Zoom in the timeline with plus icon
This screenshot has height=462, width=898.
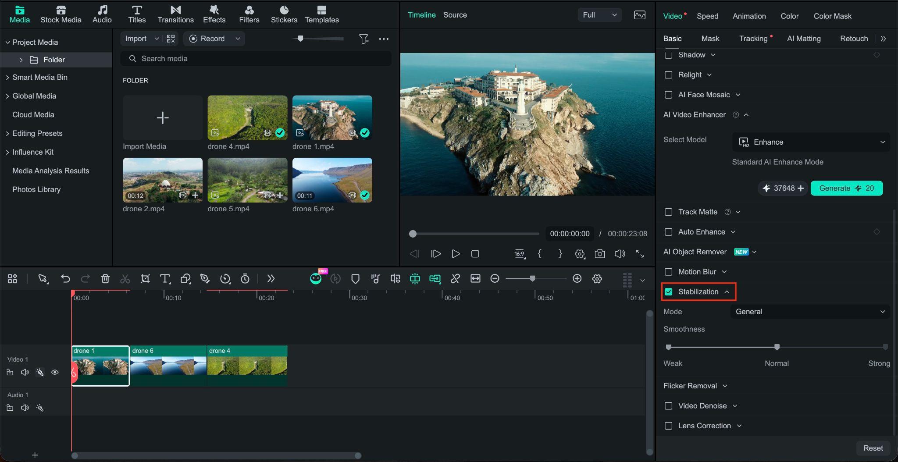[x=577, y=278]
